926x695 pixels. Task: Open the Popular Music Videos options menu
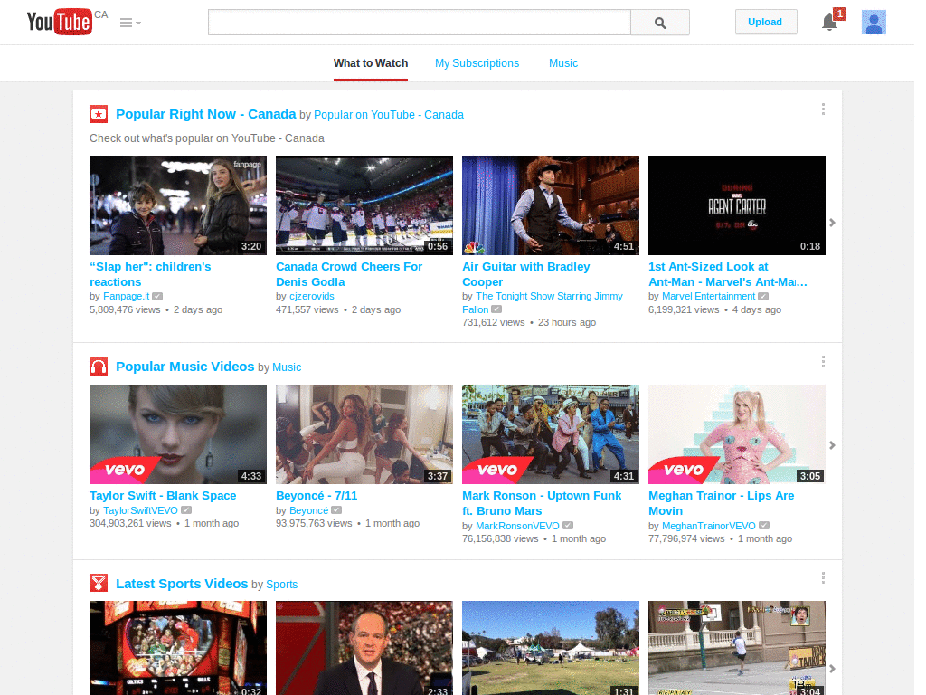click(x=823, y=361)
